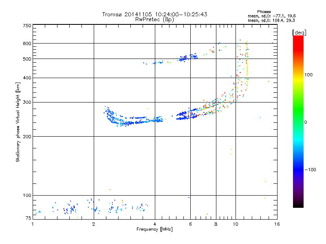
Task: Click the x-axis tick label '1'
Action: tap(33, 224)
